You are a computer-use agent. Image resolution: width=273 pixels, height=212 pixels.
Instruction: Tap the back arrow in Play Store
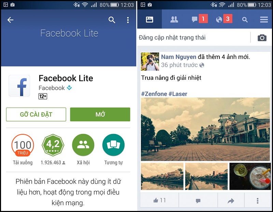point(10,20)
